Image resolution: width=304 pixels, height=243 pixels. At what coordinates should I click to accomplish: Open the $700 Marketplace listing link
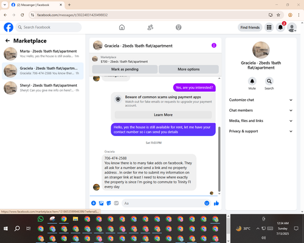(124, 61)
